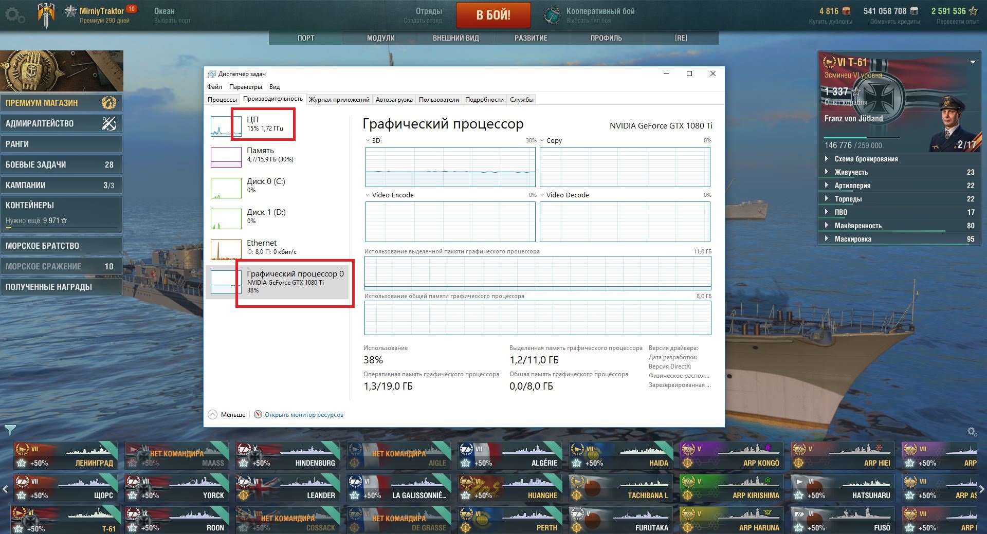Click the resource monitor icon in Task Manager
Screen dimensions: 987x534
tap(258, 414)
